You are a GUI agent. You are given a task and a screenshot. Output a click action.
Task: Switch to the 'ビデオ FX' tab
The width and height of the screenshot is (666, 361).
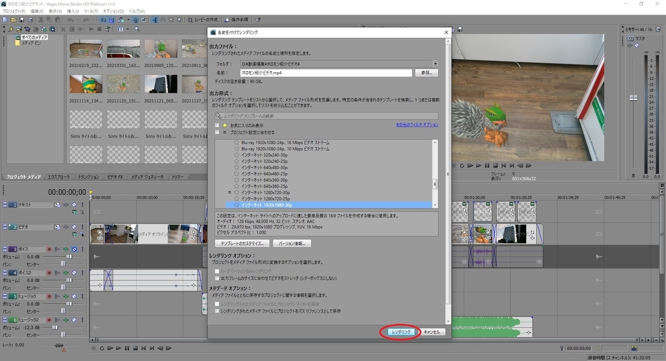point(115,177)
